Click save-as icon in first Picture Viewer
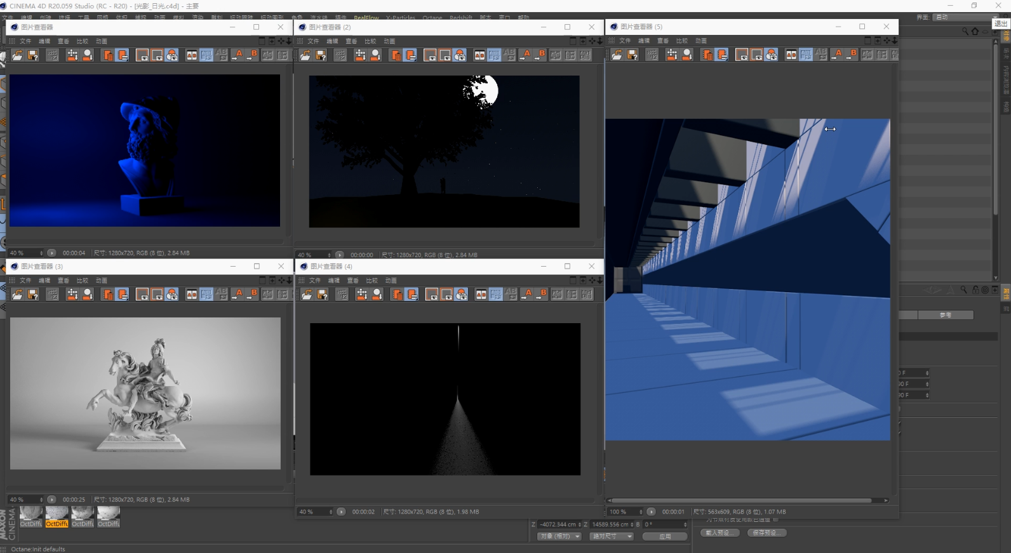 click(32, 55)
